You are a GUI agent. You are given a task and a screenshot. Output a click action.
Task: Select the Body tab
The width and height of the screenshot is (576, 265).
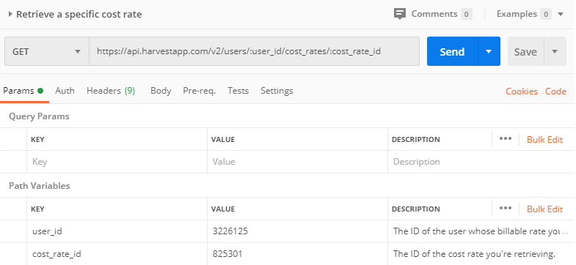point(161,91)
